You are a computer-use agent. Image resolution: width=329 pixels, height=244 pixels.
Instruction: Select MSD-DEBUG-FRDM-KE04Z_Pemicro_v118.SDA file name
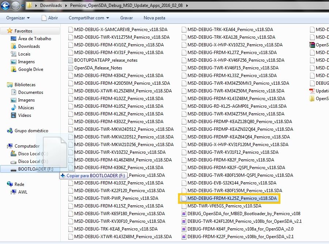pos(118,76)
